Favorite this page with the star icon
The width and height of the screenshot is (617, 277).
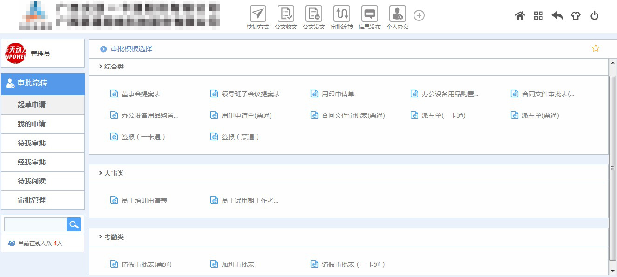point(596,48)
